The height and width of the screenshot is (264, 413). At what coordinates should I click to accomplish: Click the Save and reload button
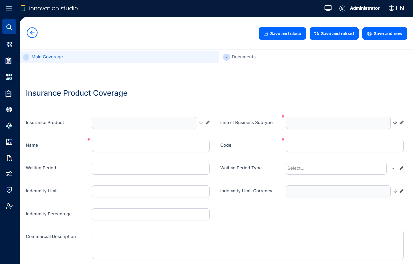[x=334, y=33]
